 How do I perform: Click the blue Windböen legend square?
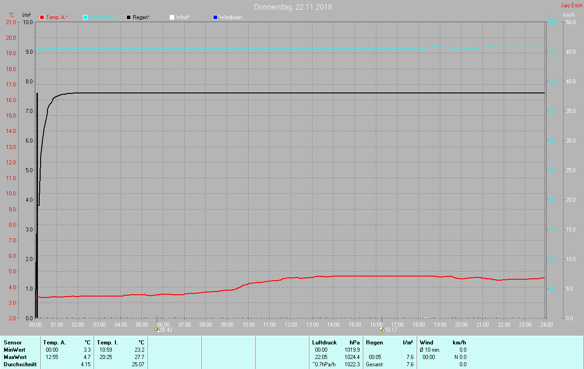215,17
